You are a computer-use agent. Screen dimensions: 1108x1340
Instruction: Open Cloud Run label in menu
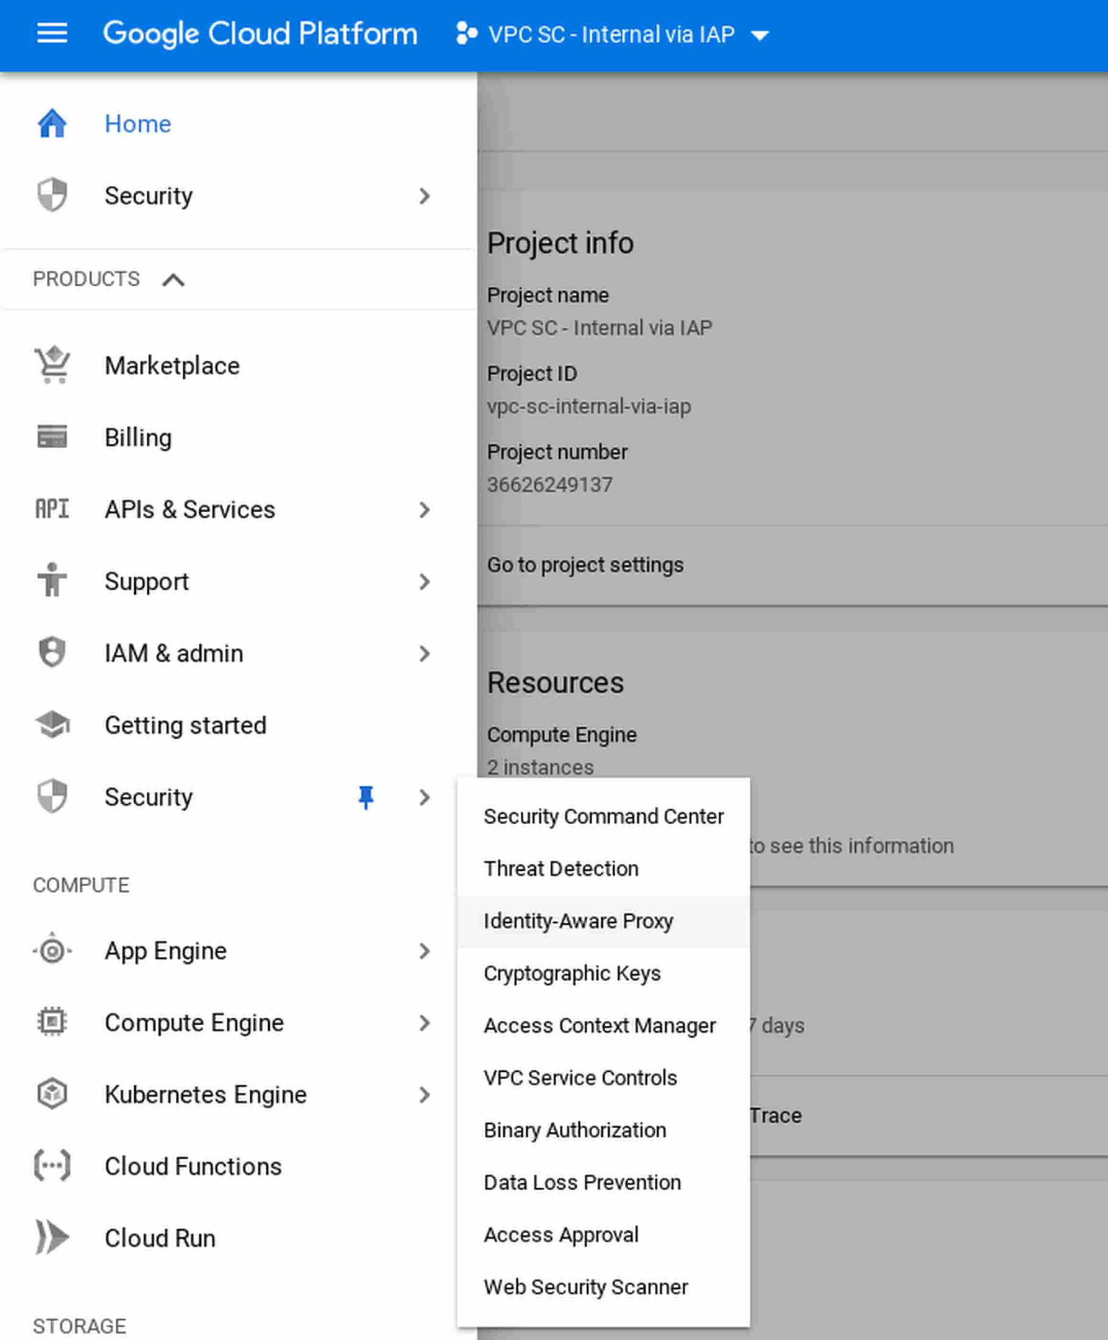[160, 1238]
